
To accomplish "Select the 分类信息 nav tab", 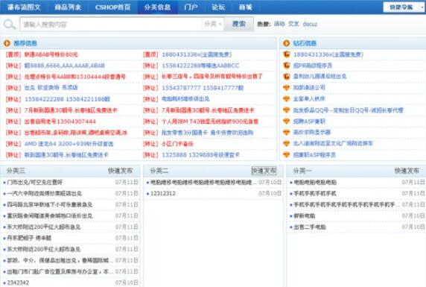I will tap(158, 7).
